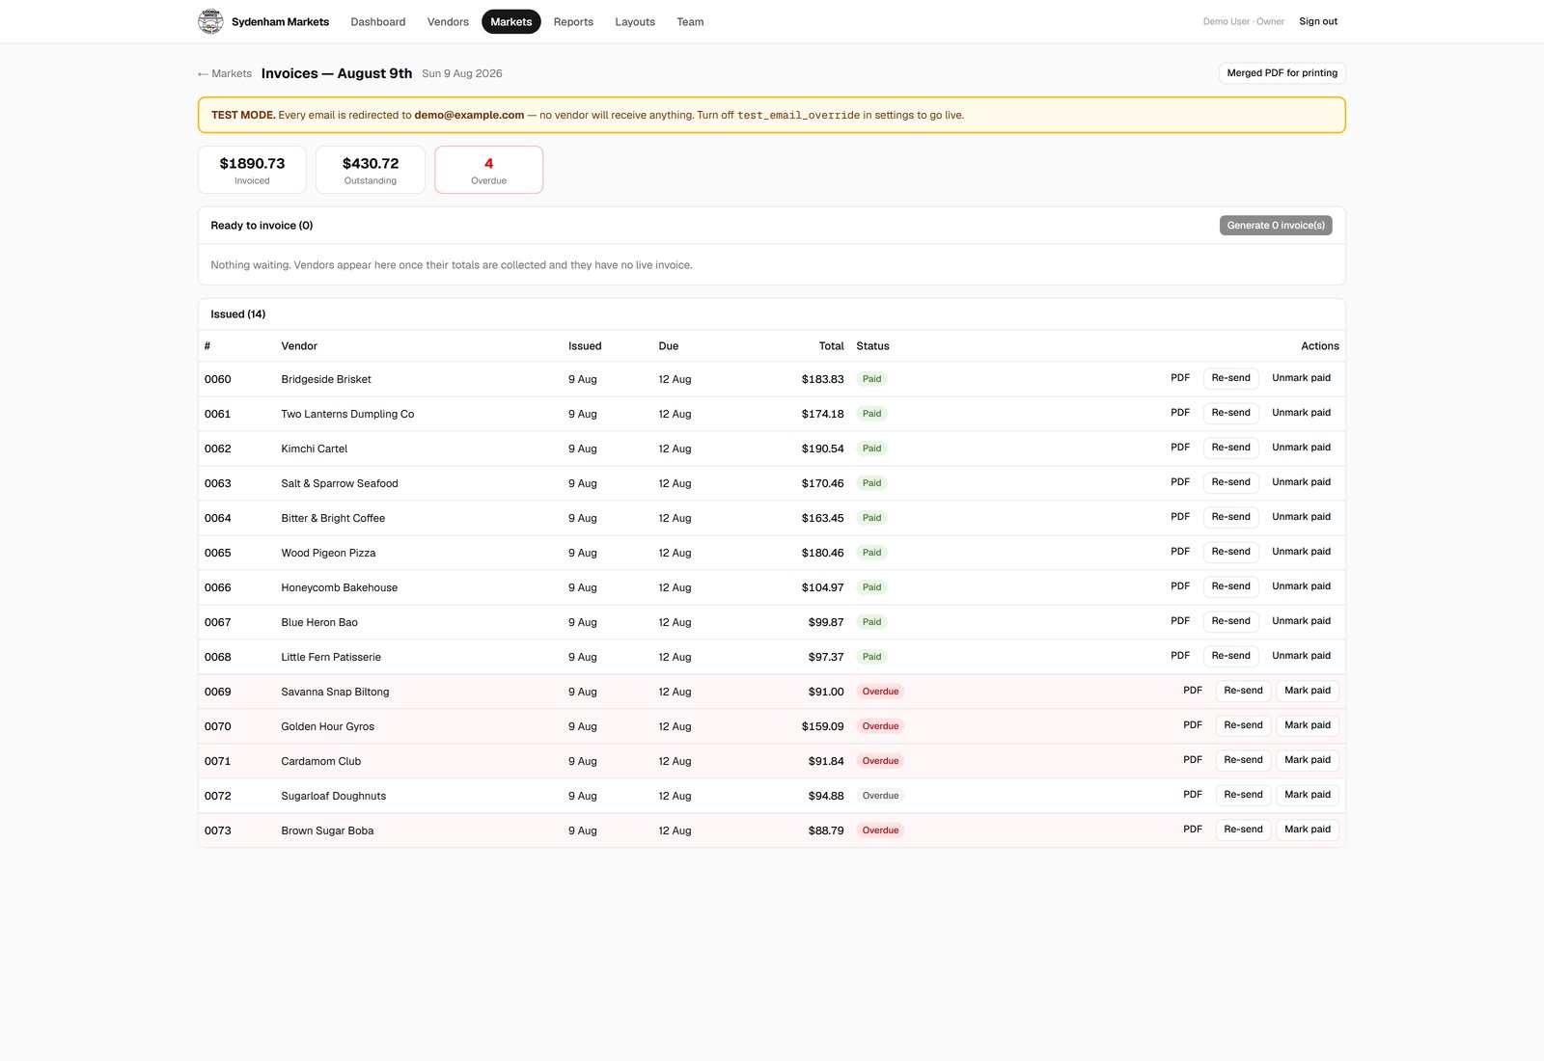Click the $183.83 total amount
Screen dimensions: 1544x1061
pos(822,379)
